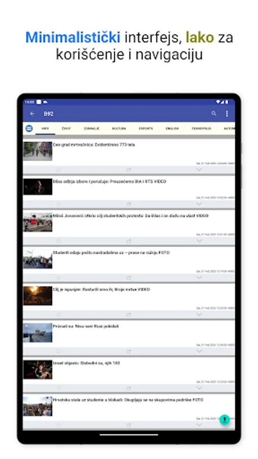Screen dimensions: 258x459
Task: Star the 'Ceo grad mrtvačnica' article
Action: (58, 169)
